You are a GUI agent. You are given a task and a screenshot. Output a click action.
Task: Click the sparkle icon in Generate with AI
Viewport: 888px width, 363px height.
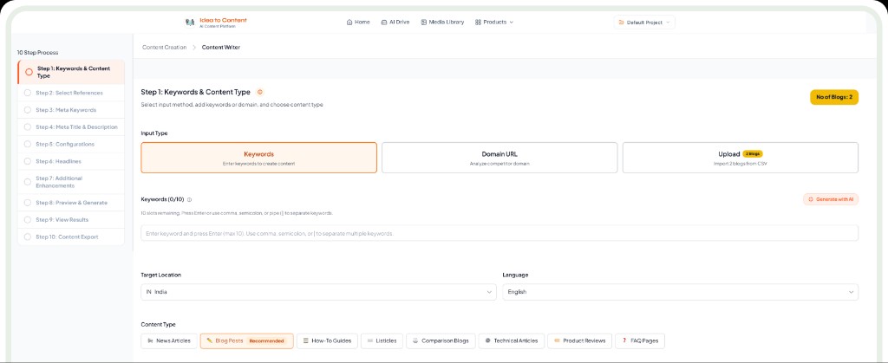(x=811, y=199)
